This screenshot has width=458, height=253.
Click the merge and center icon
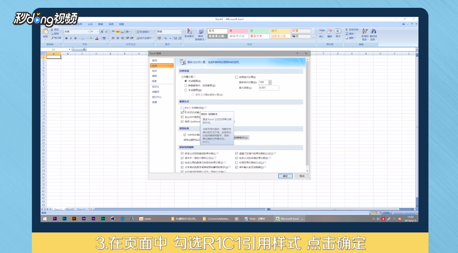point(138,38)
